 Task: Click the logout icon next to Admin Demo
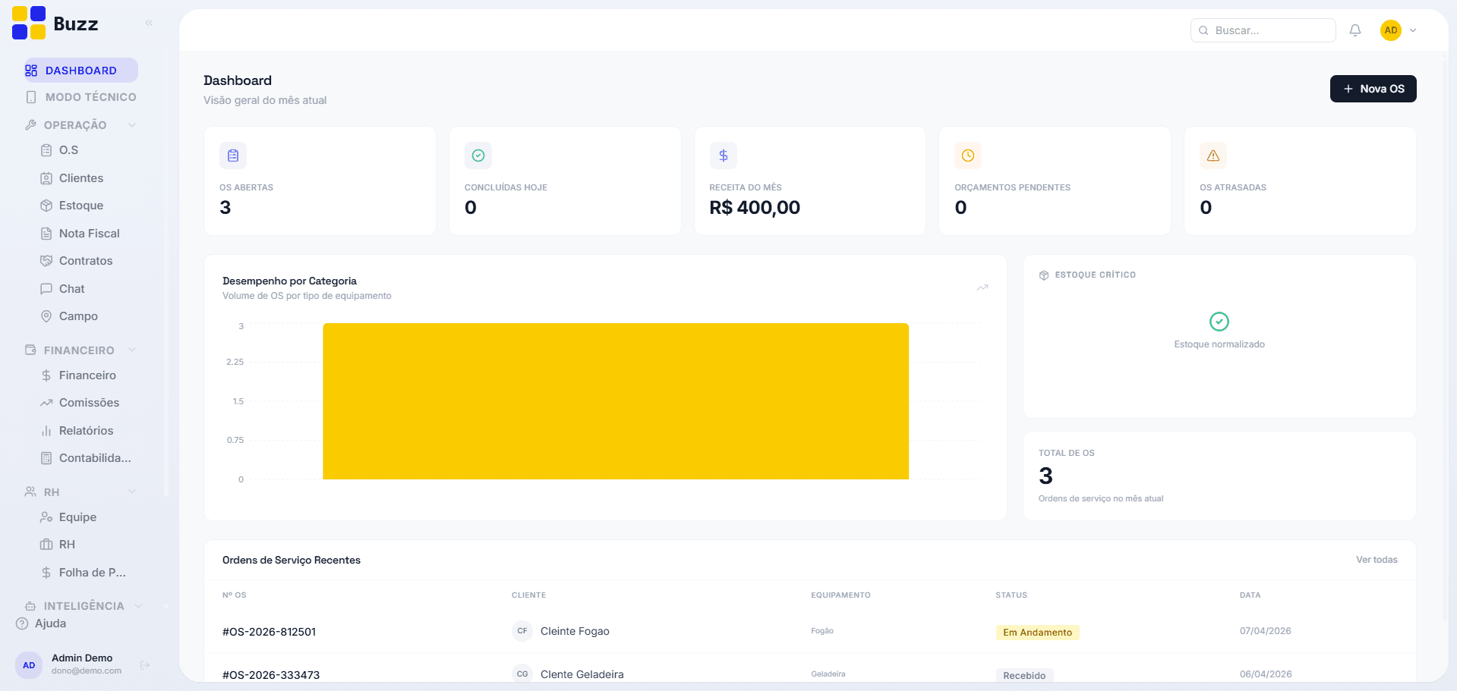[145, 665]
